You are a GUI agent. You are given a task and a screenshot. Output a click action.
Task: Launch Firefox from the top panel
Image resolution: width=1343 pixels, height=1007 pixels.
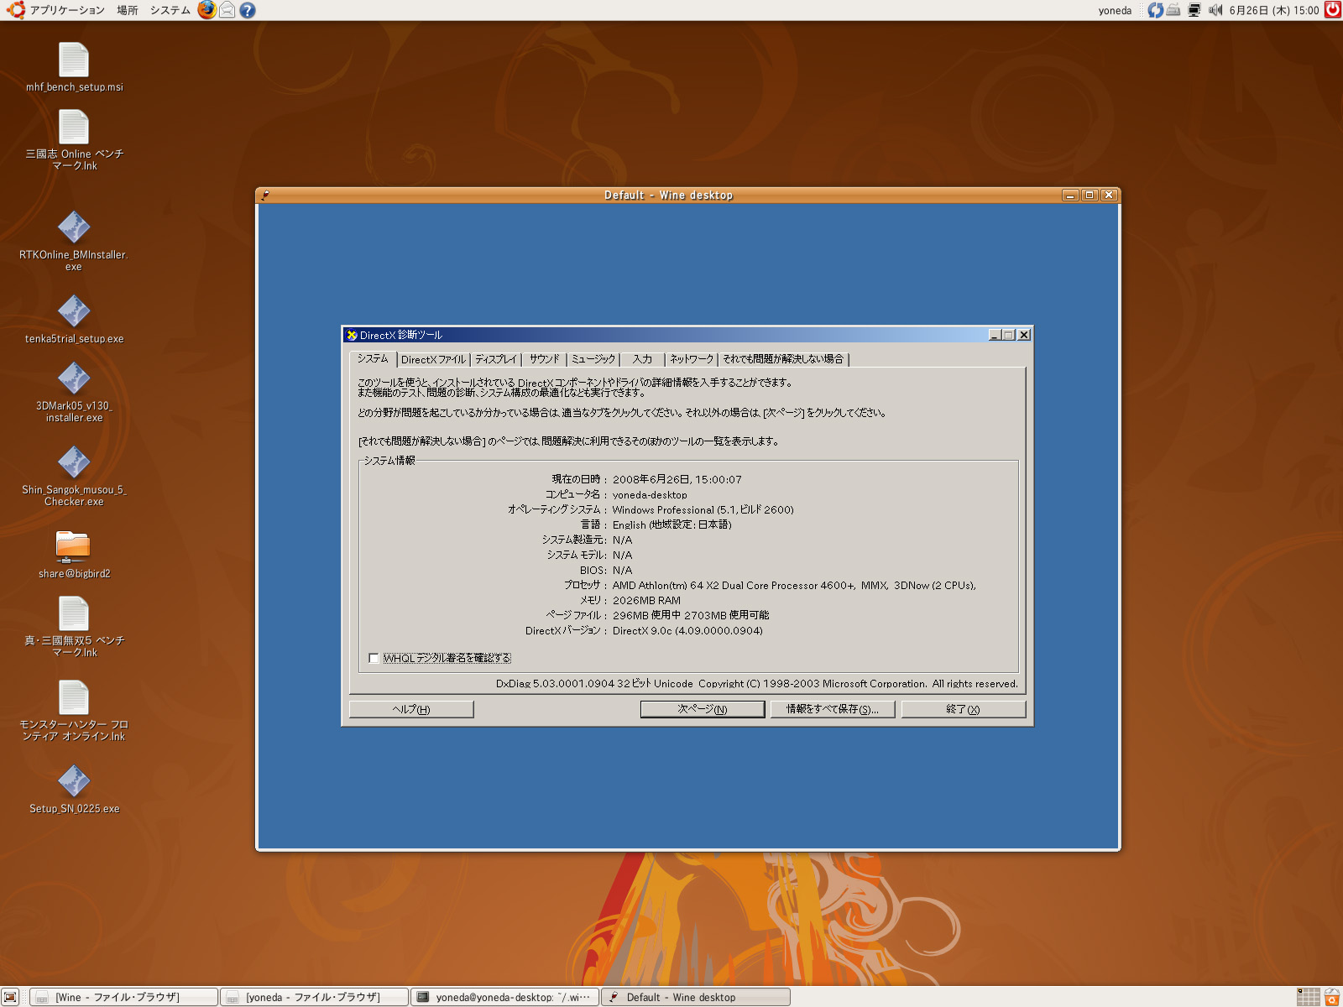206,10
